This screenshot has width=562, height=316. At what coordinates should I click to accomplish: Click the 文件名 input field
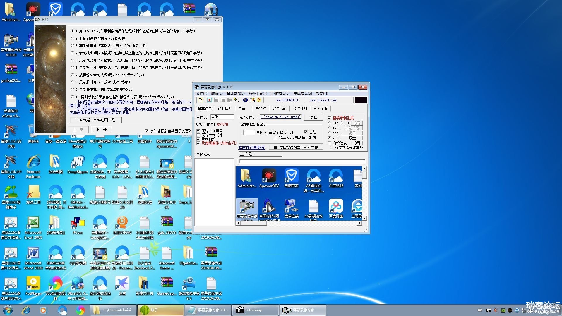(222, 117)
